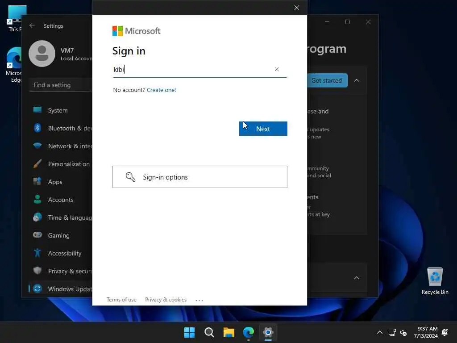Open Personalization settings
The image size is (457, 343).
click(x=61, y=164)
